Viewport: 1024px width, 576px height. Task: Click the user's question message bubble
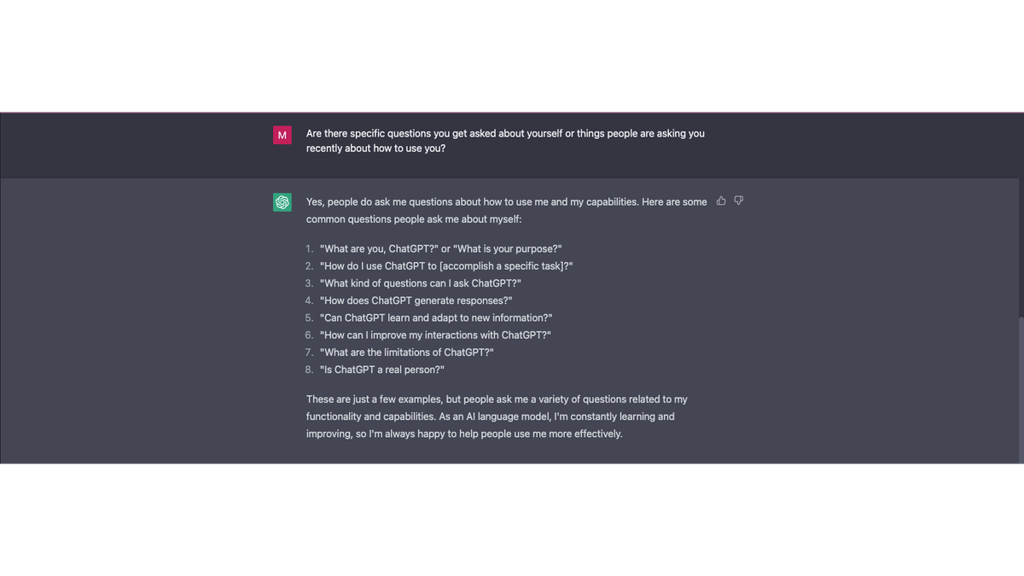505,141
